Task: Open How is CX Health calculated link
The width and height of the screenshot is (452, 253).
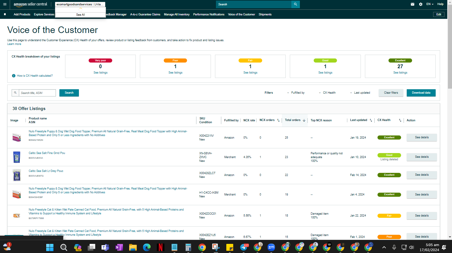Action: click(35, 76)
